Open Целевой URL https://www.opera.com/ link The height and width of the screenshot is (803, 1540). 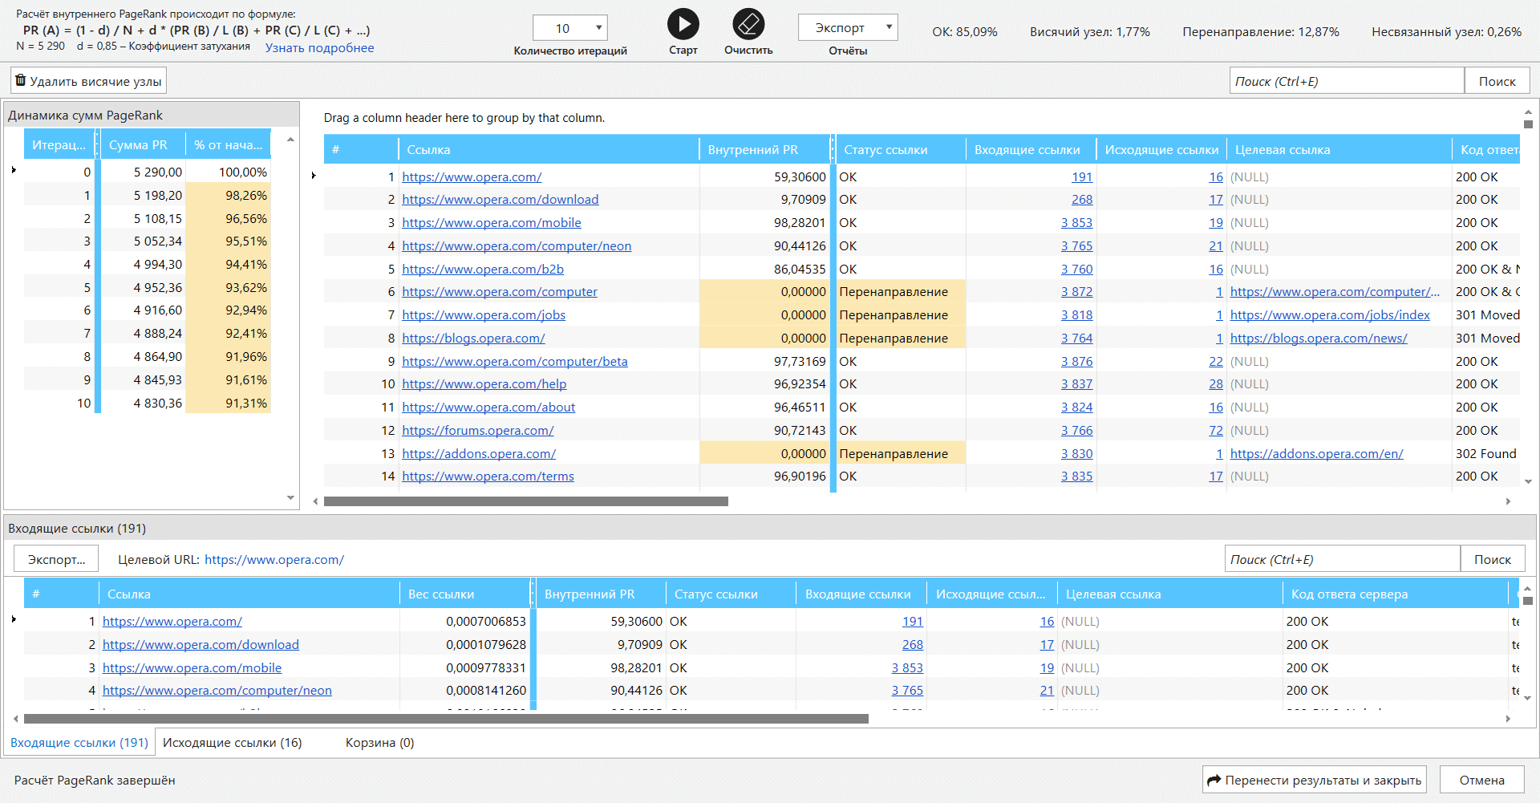274,559
